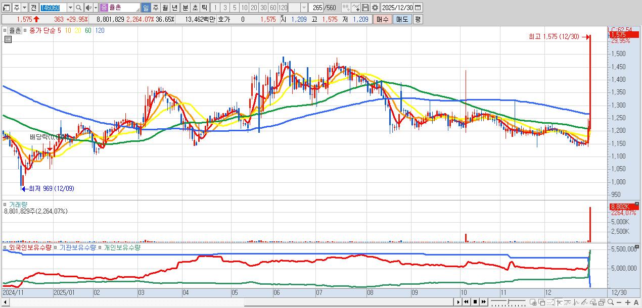642x308 pixels.
Task: Click the 265 candle count field
Action: click(316, 8)
